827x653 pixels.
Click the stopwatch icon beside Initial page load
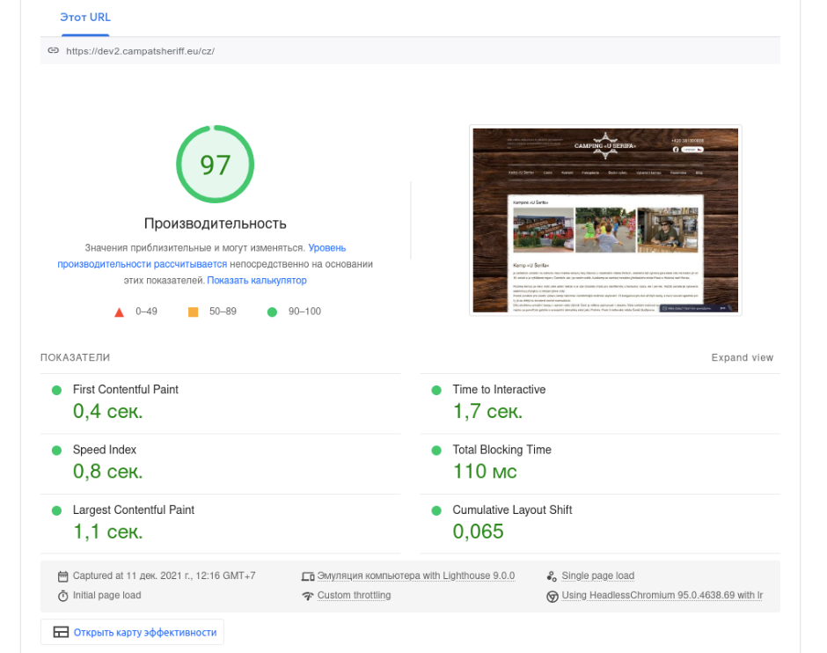pos(62,596)
